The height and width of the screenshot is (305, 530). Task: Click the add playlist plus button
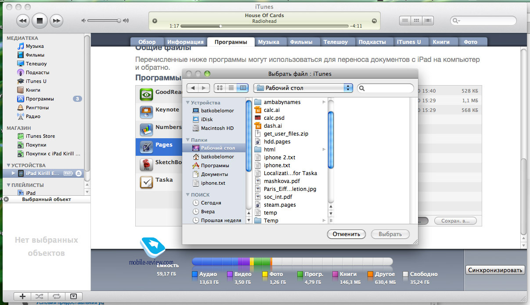[x=23, y=296]
